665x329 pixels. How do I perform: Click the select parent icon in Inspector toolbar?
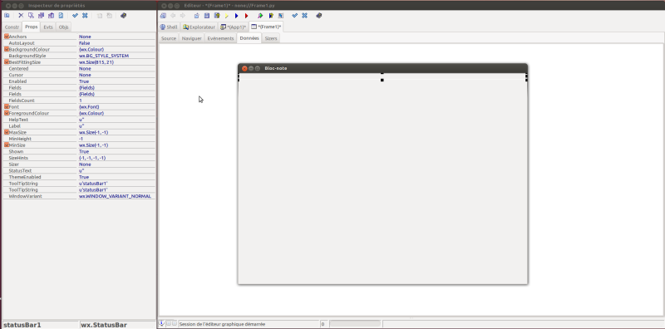[x=7, y=16]
